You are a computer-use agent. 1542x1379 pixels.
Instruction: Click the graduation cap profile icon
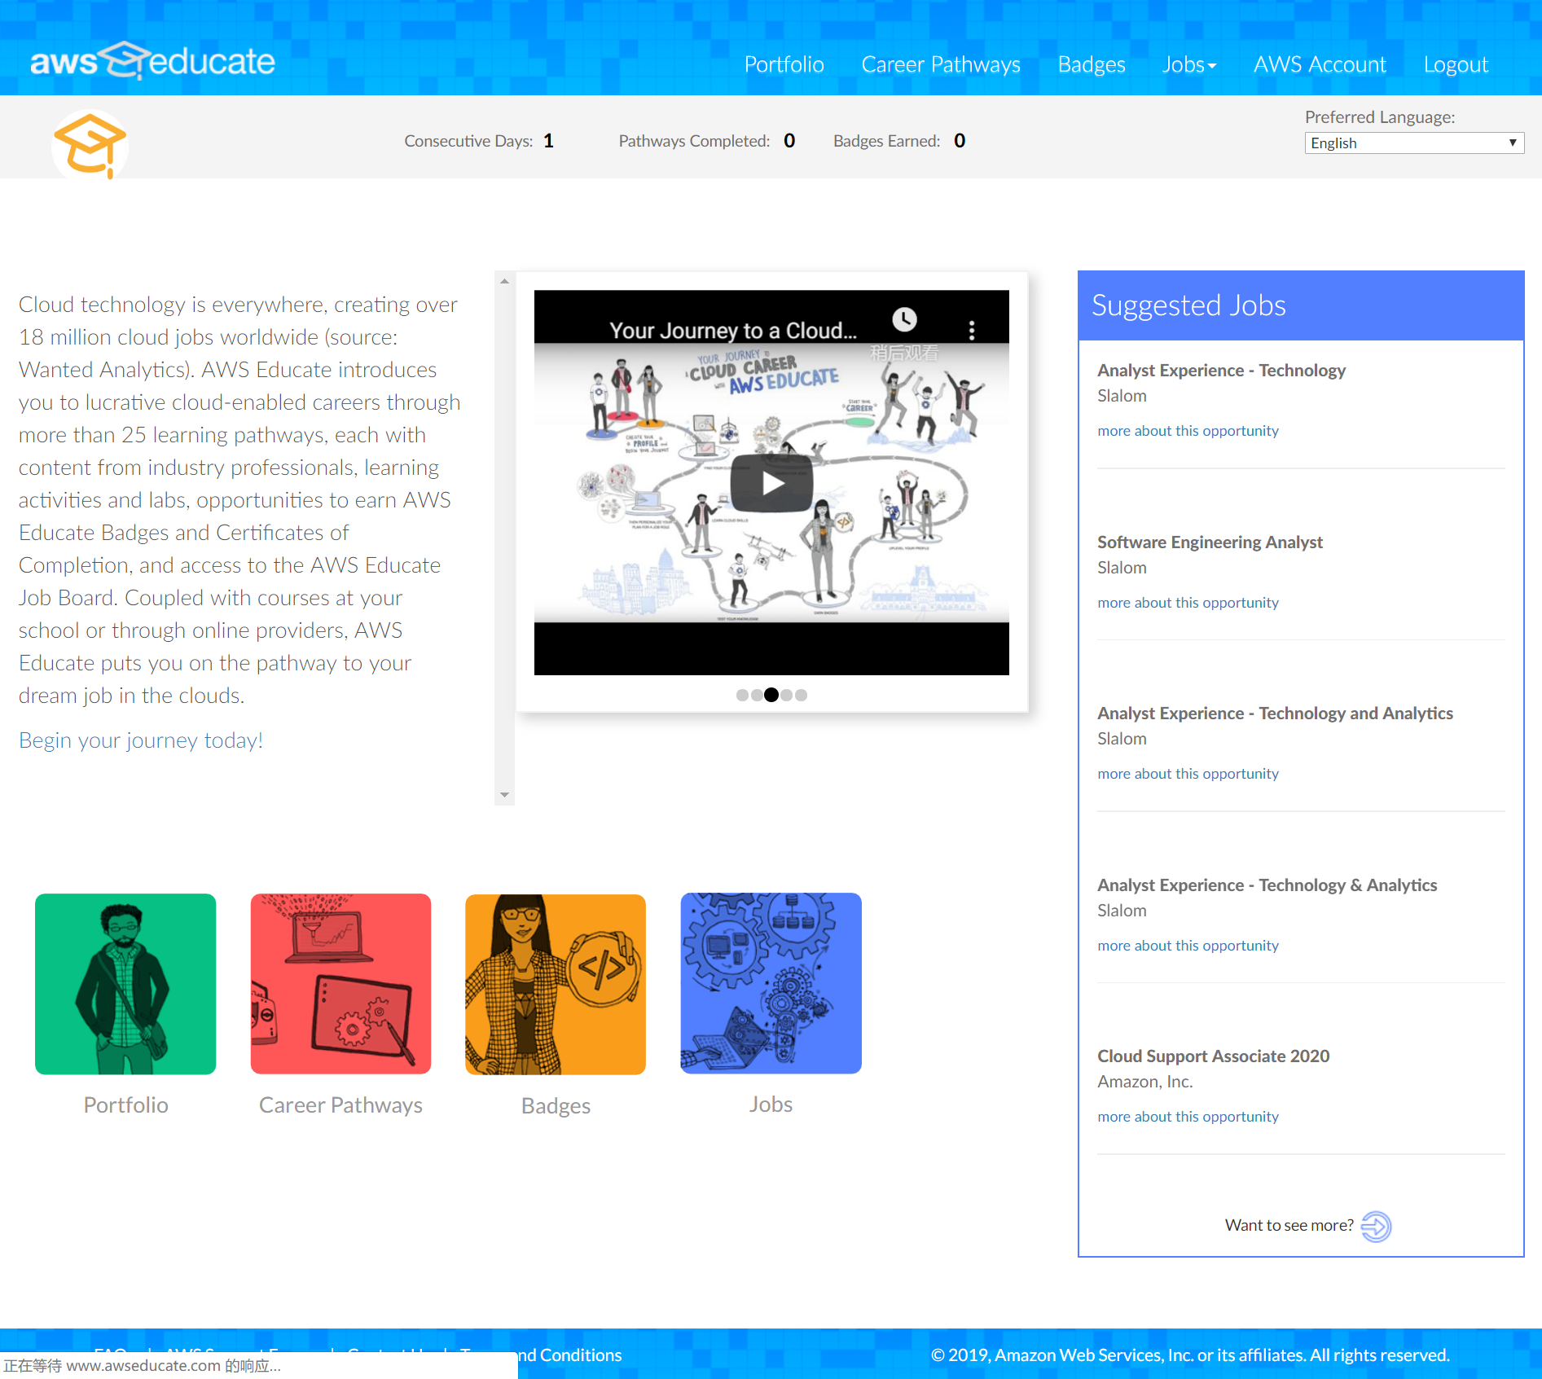(x=90, y=145)
